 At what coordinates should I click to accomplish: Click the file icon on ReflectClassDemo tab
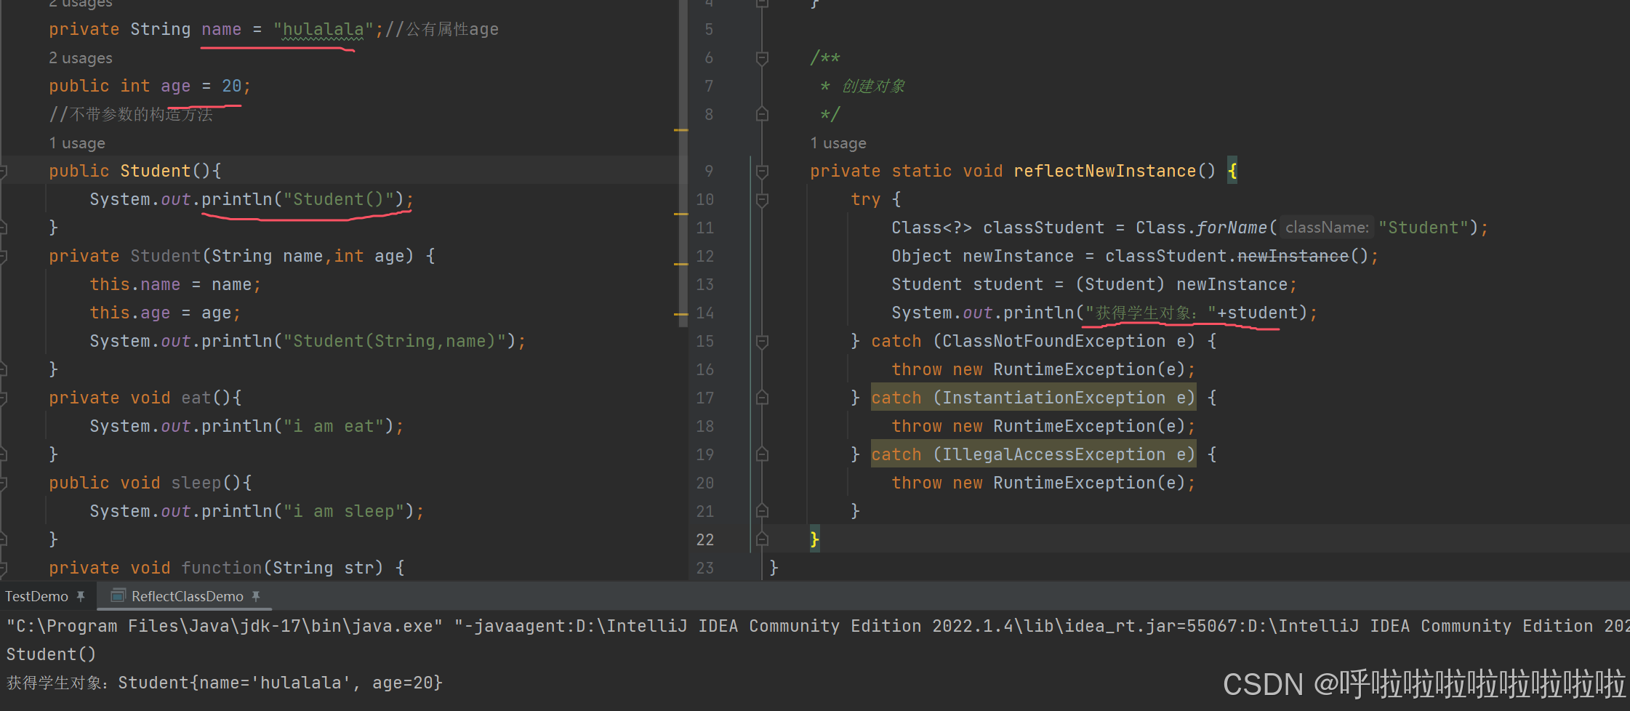coord(117,595)
